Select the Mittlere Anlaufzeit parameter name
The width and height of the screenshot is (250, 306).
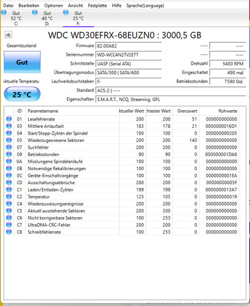click(46, 126)
